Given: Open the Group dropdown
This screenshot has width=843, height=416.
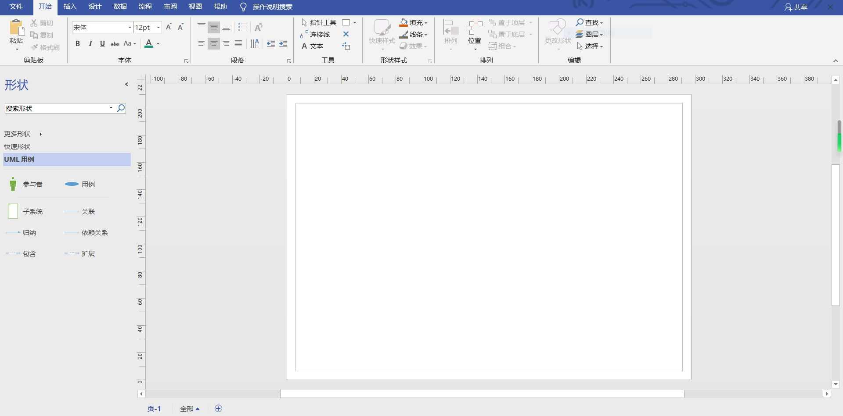Looking at the screenshot, I should pos(502,46).
